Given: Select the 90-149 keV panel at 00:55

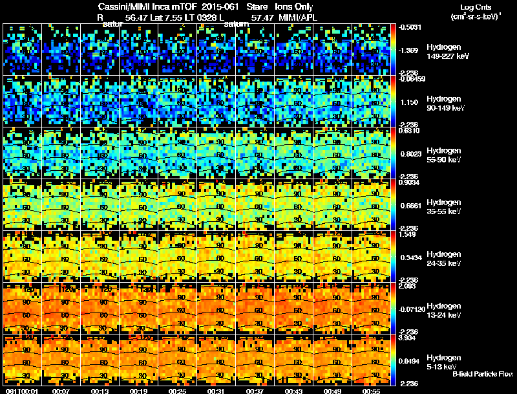Looking at the screenshot, I should coord(371,102).
